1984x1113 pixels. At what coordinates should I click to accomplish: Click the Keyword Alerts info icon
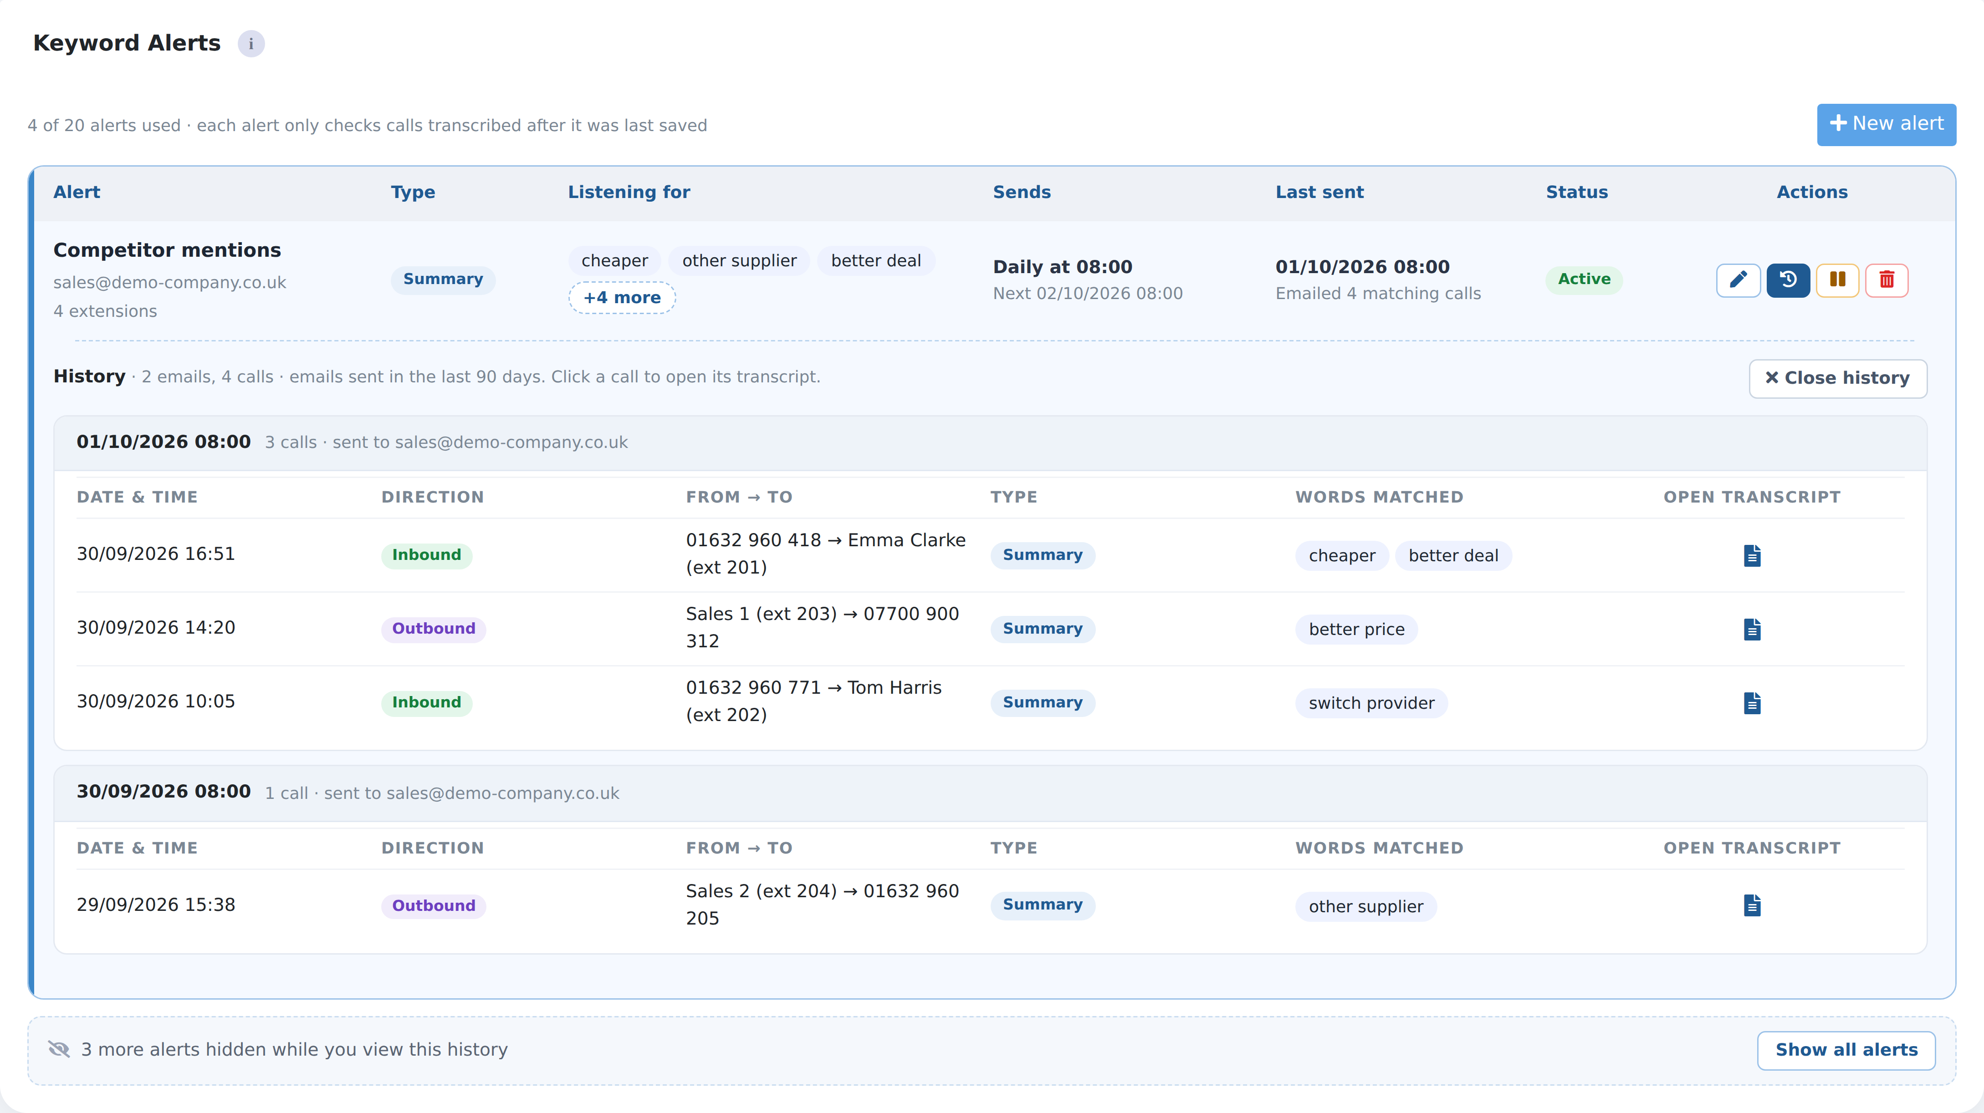(251, 44)
